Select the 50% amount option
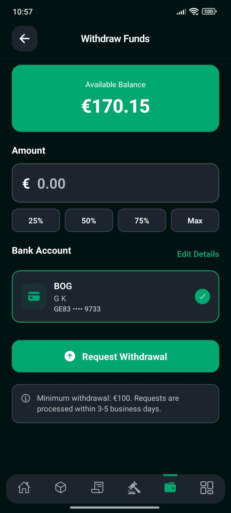This screenshot has width=231, height=513. click(89, 221)
